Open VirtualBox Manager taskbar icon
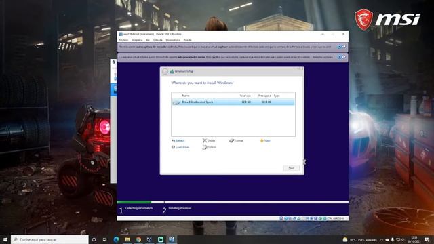This screenshot has width=434, height=244. [149, 239]
